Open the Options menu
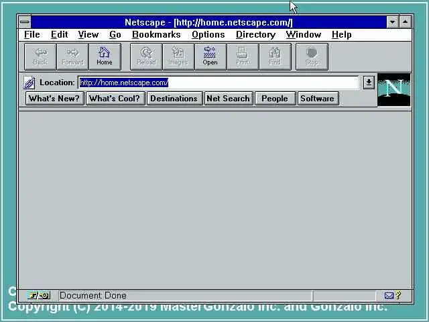 pyautogui.click(x=208, y=34)
